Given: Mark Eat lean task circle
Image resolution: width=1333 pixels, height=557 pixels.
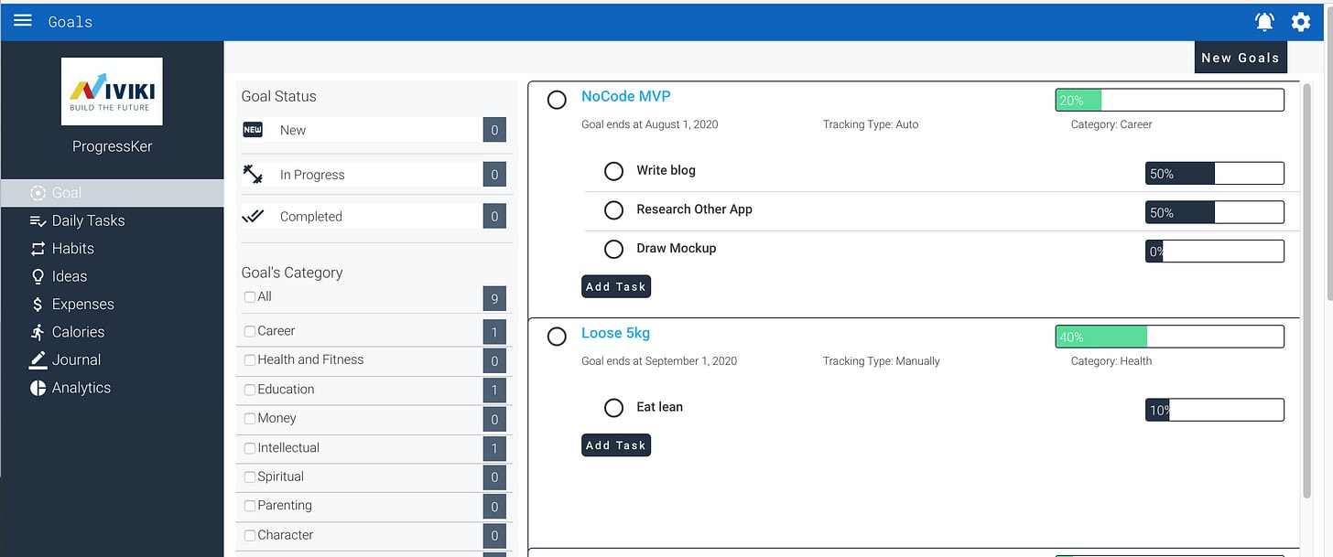Looking at the screenshot, I should tap(614, 408).
